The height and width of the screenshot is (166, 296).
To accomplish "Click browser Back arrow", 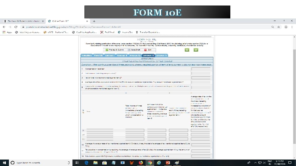I will (4, 27).
